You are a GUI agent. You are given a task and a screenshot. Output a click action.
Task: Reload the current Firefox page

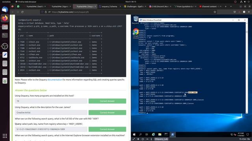click(x=22, y=12)
